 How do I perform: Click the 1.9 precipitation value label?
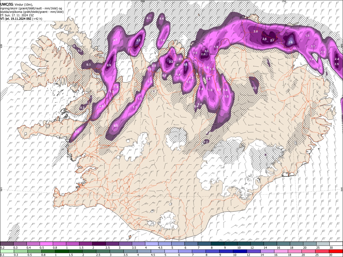click(216, 47)
